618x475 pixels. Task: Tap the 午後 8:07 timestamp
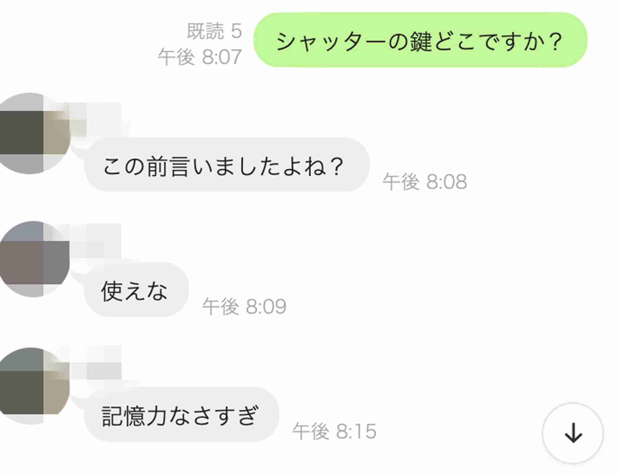(200, 57)
